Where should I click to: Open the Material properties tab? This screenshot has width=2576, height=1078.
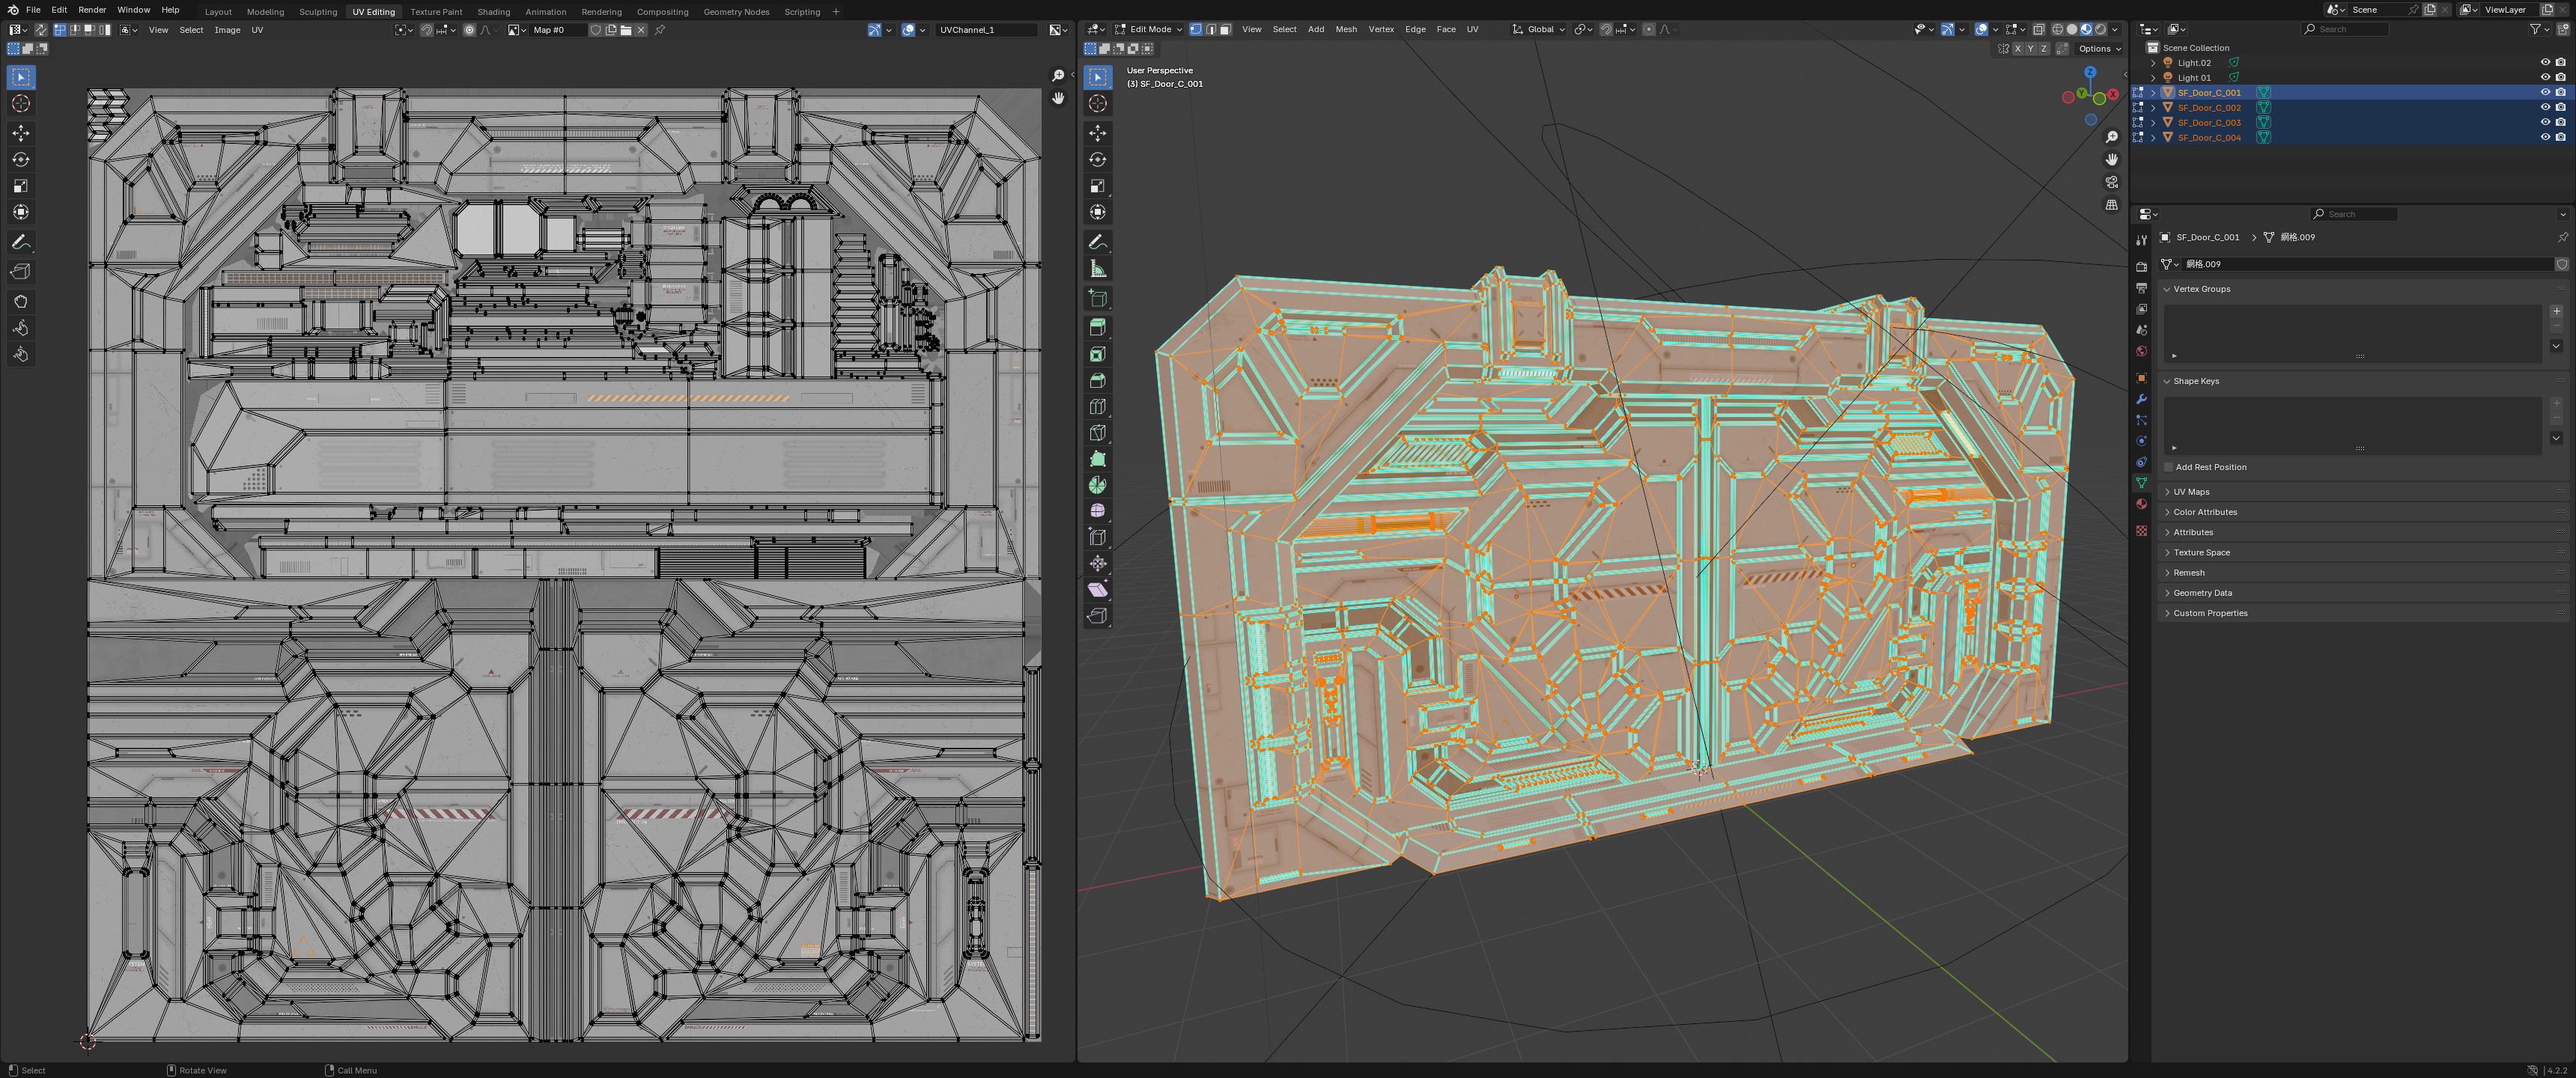tap(2141, 504)
